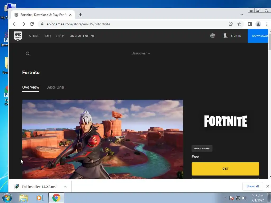271x203 pixels.
Task: Expand the Discover dropdown
Action: pos(141,53)
